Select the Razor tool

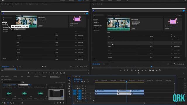pyautogui.click(x=69, y=86)
